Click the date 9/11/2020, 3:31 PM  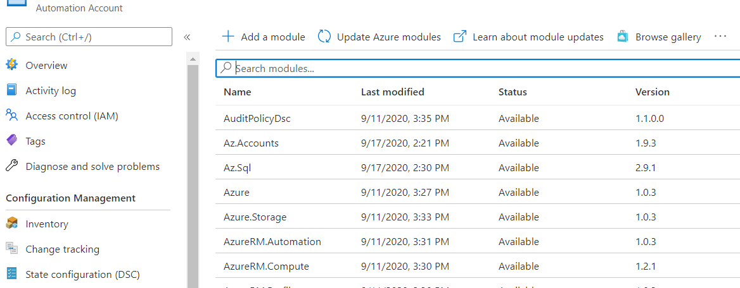tap(405, 242)
